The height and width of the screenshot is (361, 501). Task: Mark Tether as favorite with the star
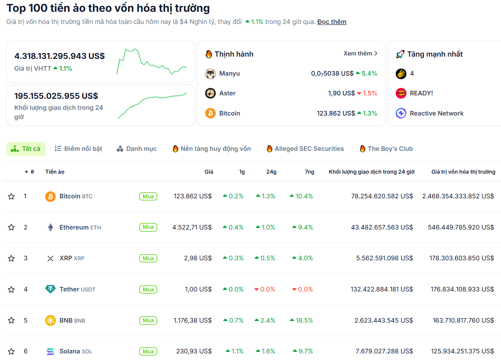pyautogui.click(x=11, y=289)
